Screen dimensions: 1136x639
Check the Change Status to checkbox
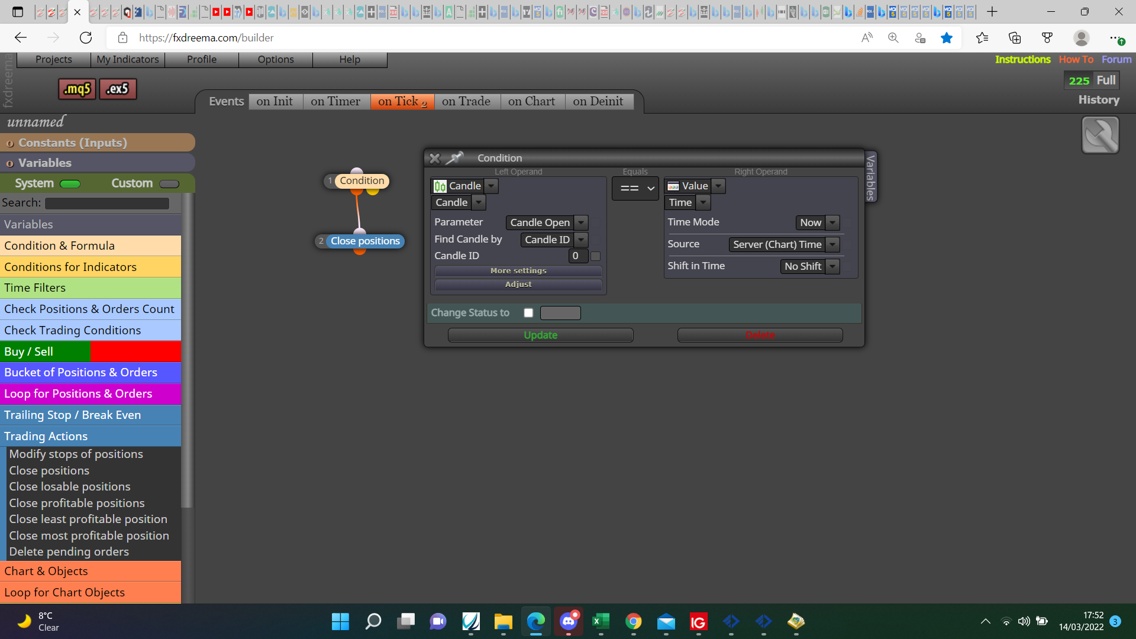528,313
